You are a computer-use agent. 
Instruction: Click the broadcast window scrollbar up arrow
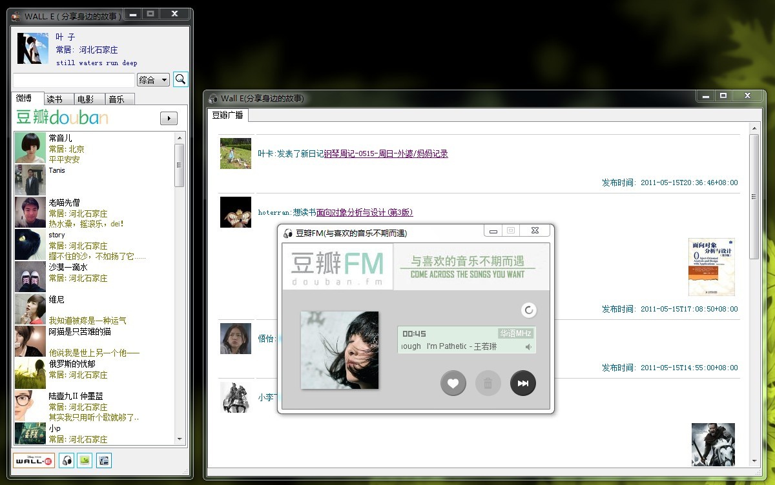[x=754, y=129]
